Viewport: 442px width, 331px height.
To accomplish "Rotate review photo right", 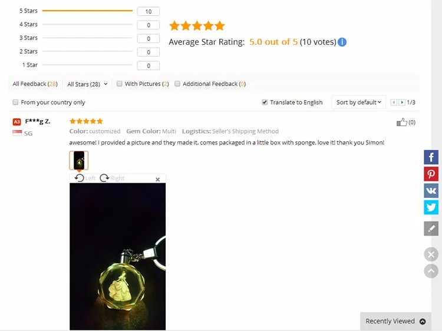I will pos(112,178).
